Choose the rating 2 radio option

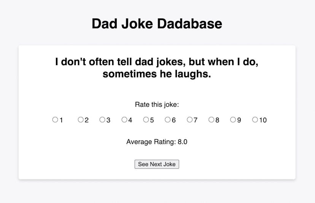point(81,120)
